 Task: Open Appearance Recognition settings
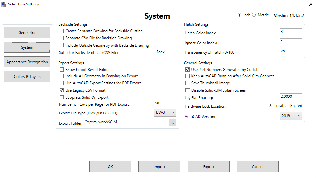[x=27, y=62]
